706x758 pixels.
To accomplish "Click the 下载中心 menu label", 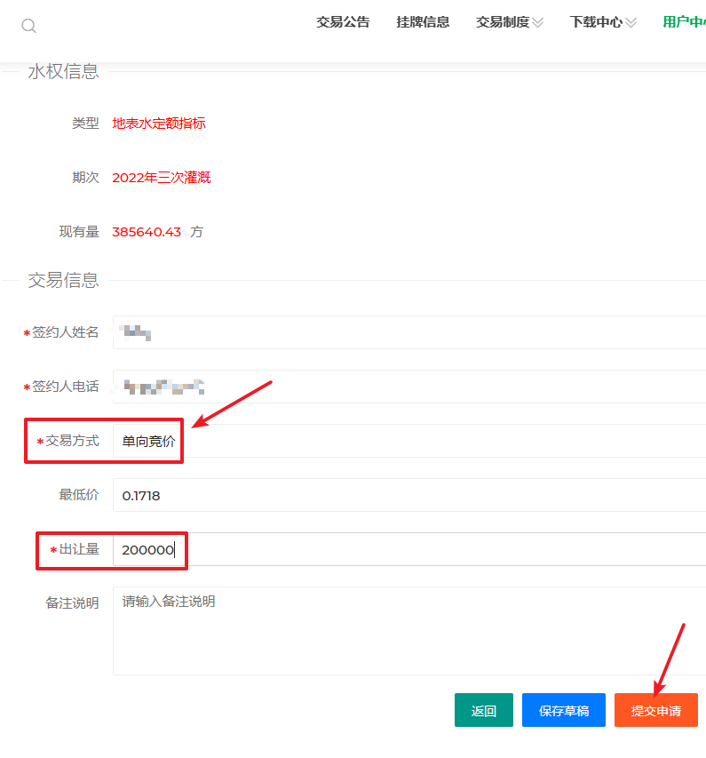I will pos(595,22).
